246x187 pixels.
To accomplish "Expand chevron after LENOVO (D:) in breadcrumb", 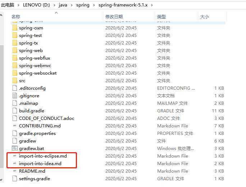I will [x=54, y=5].
